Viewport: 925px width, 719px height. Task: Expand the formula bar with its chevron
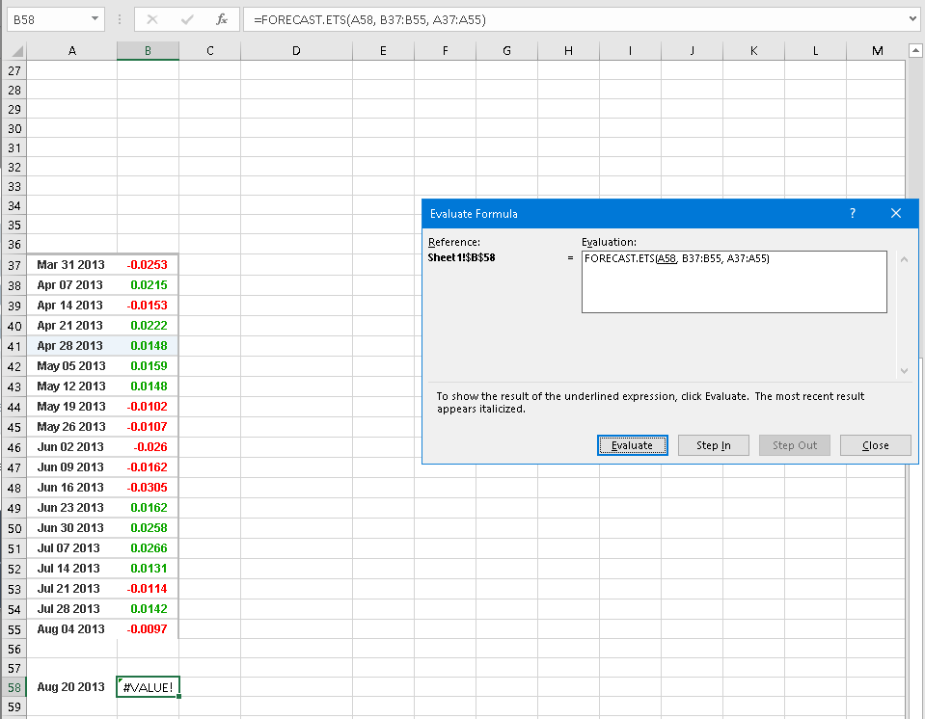pos(911,18)
